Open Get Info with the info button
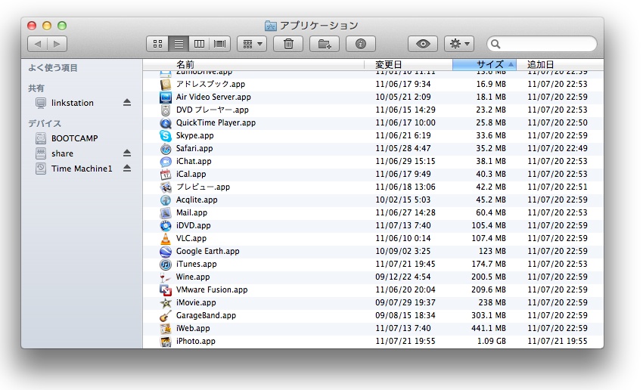 pos(361,44)
